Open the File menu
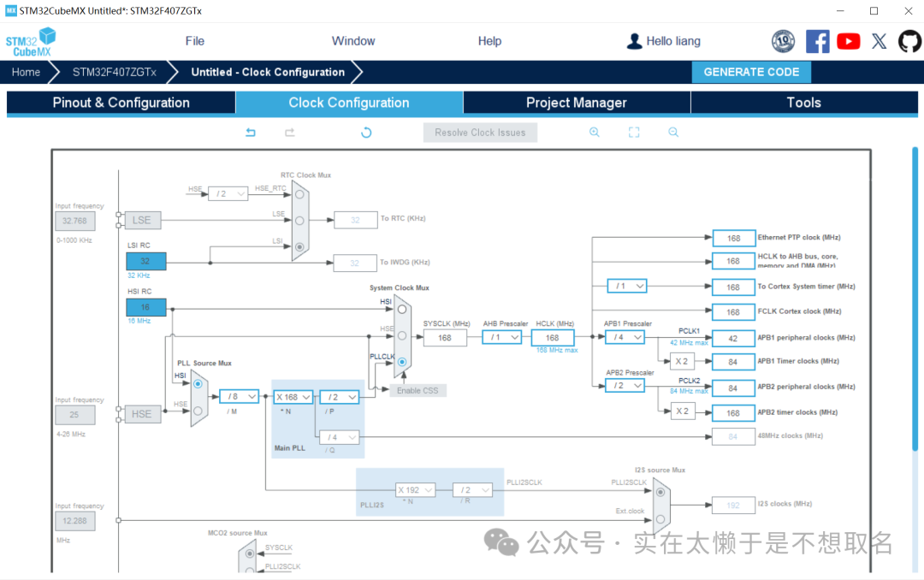Image resolution: width=924 pixels, height=580 pixels. (x=195, y=41)
